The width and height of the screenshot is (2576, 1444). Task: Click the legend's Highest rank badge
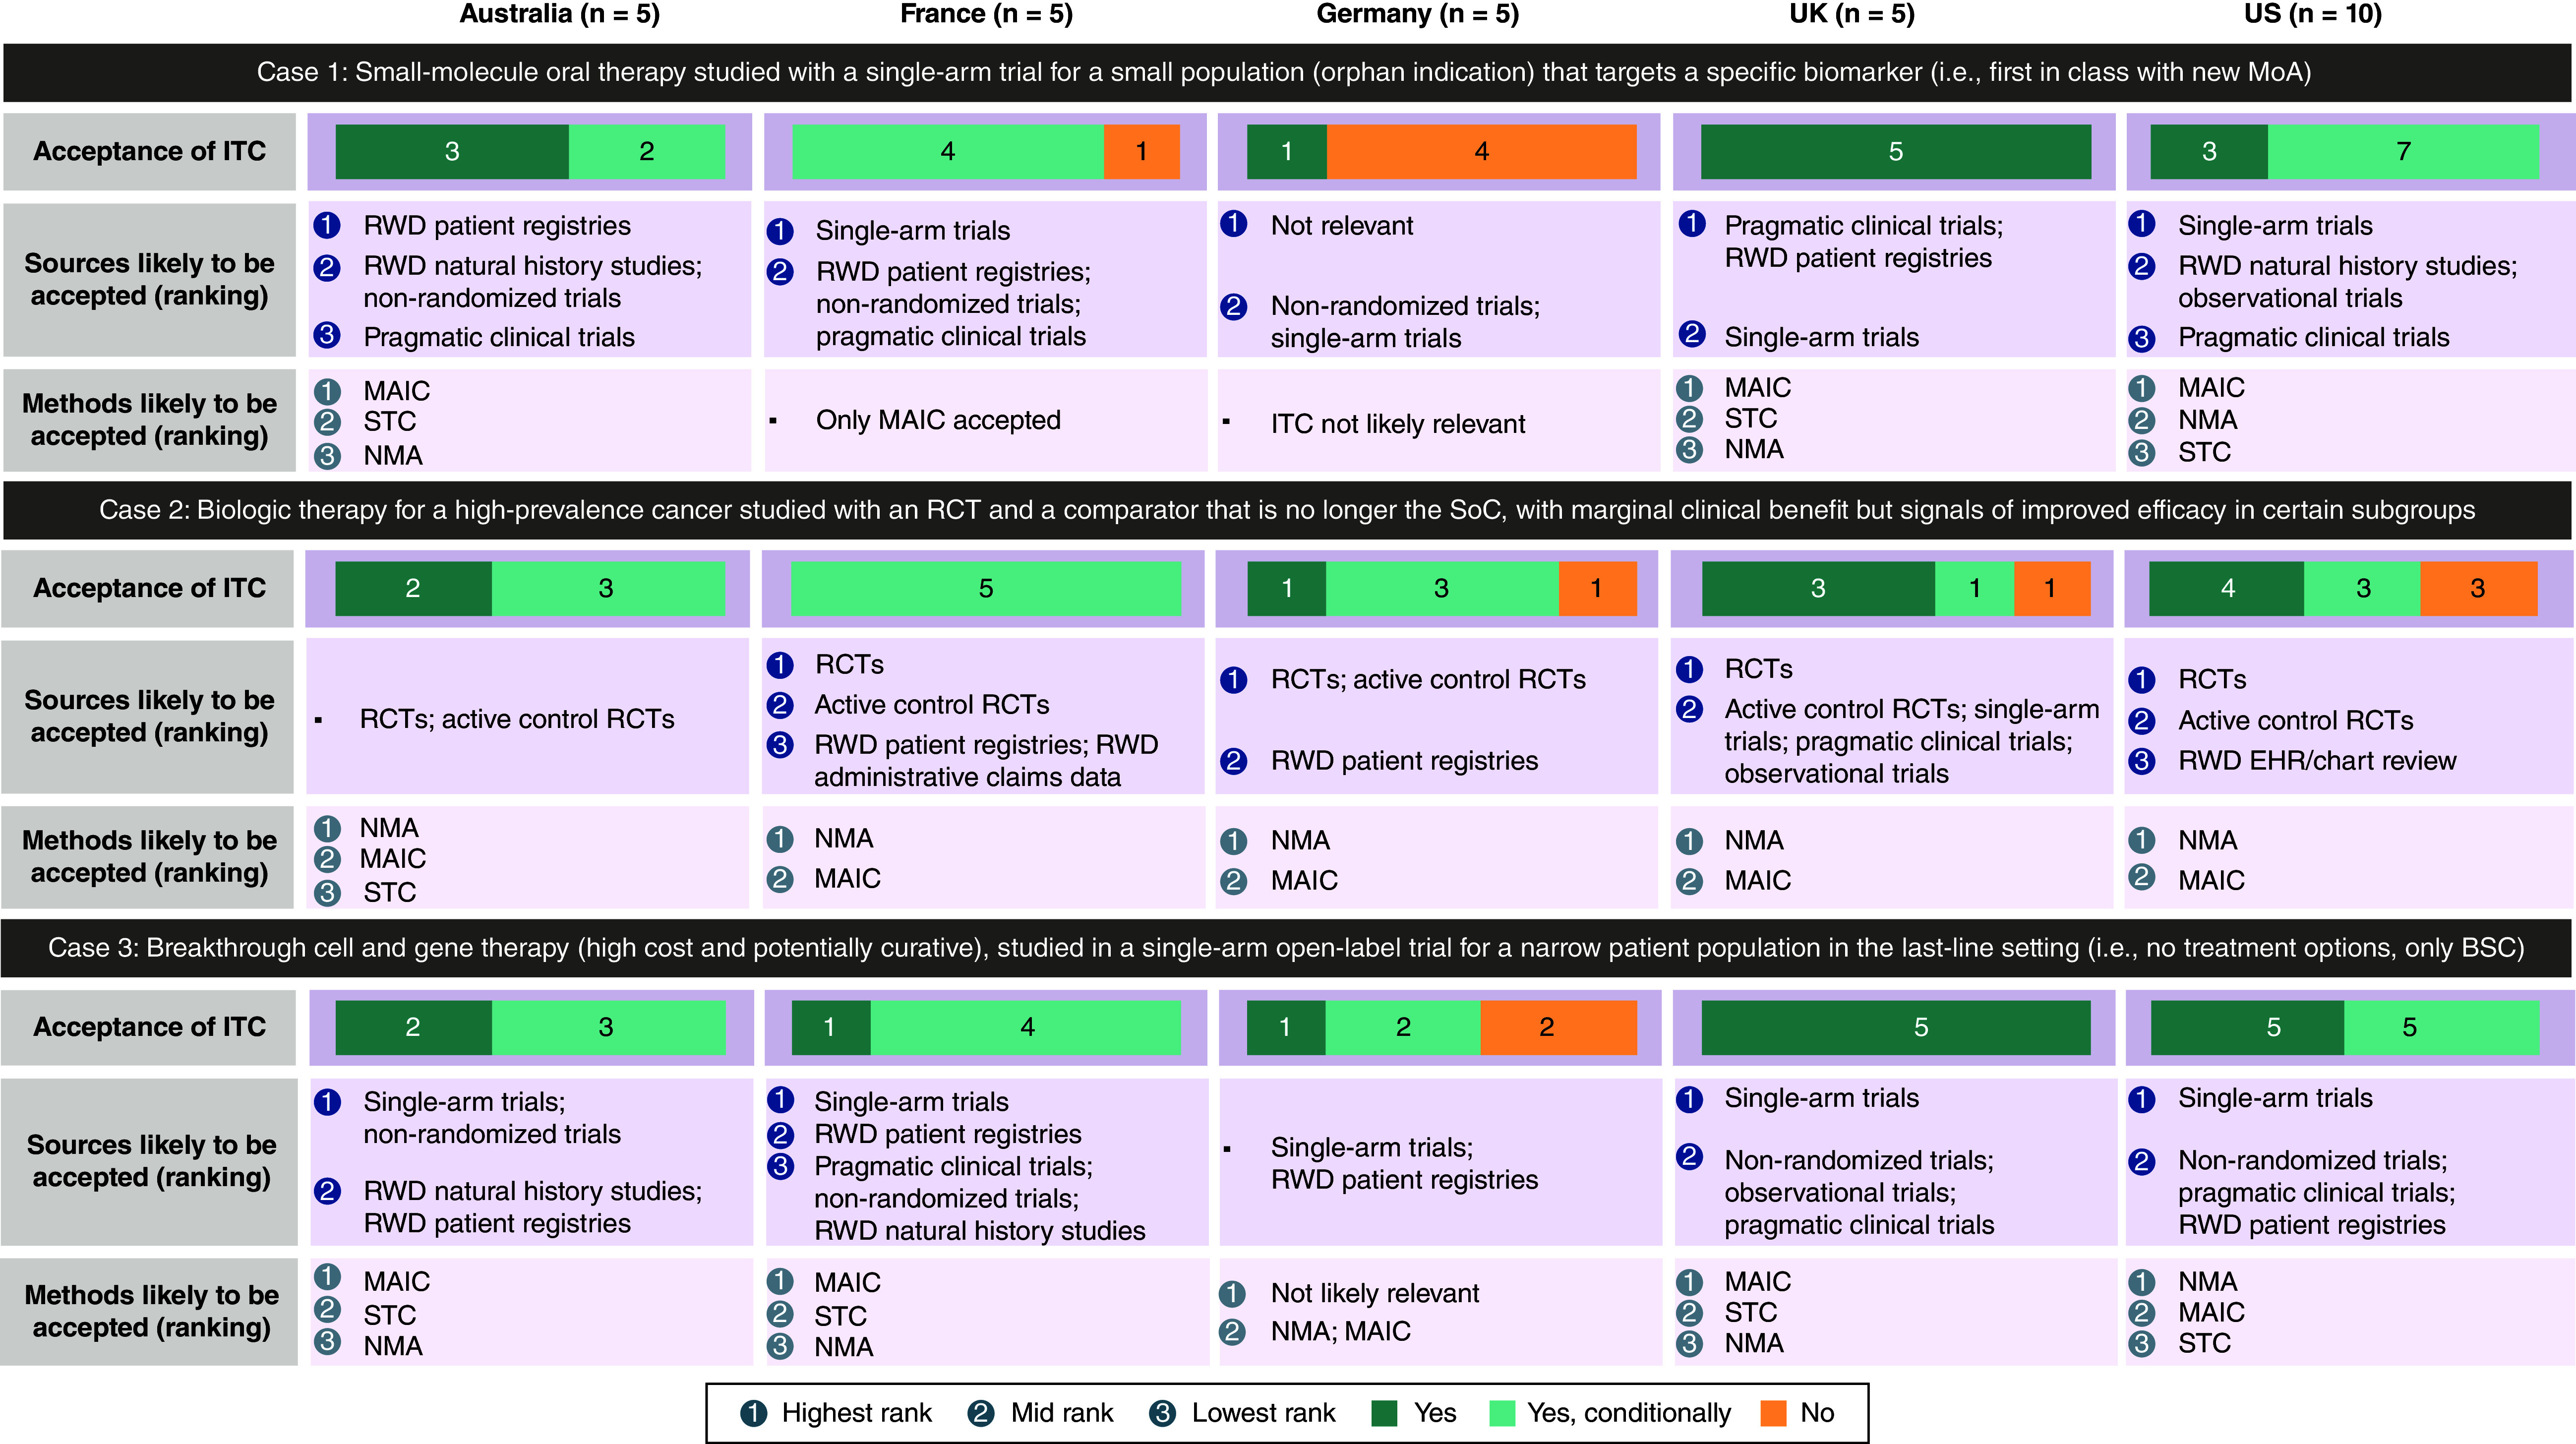coord(753,1413)
